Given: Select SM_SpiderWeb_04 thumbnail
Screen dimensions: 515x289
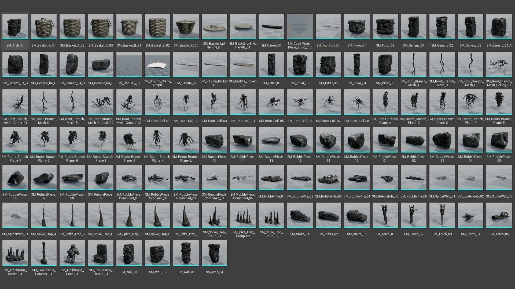Looking at the screenshot, I should tap(15, 215).
